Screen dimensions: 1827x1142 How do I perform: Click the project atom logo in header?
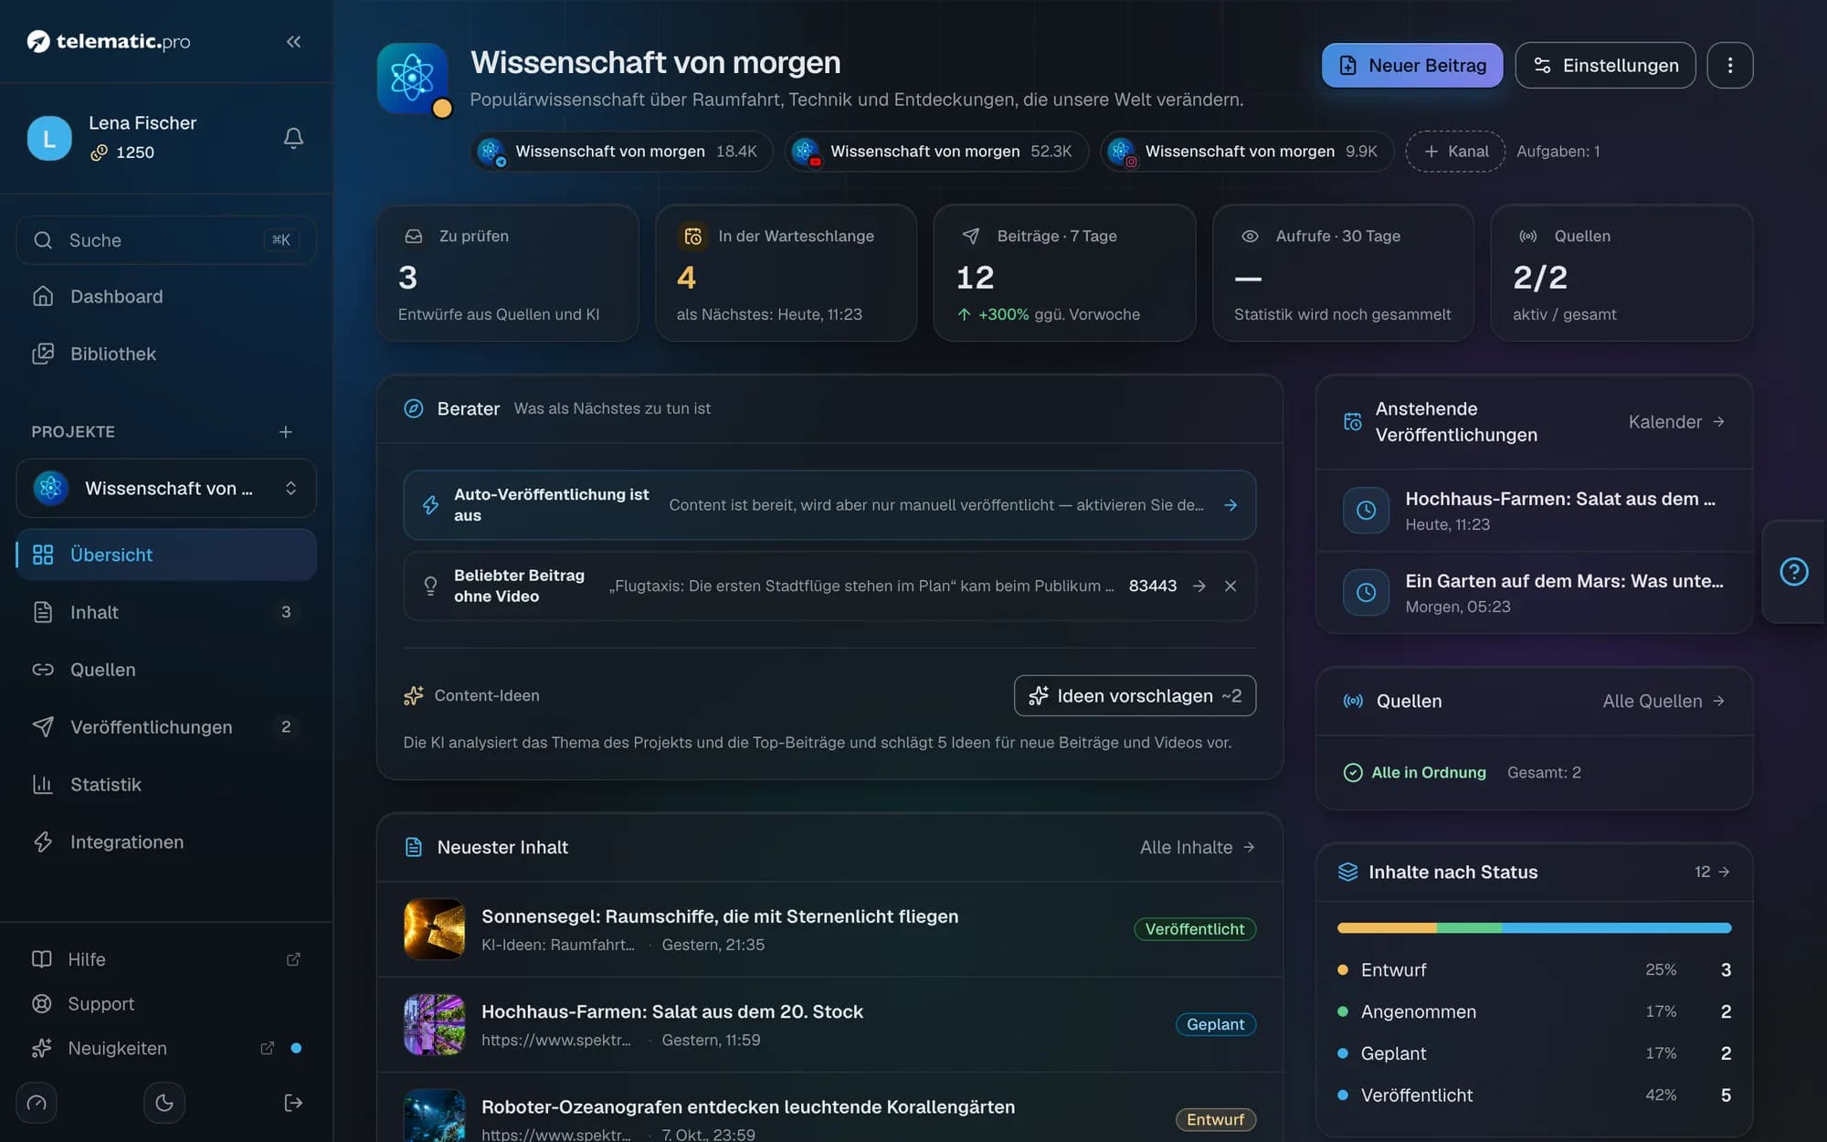click(413, 79)
